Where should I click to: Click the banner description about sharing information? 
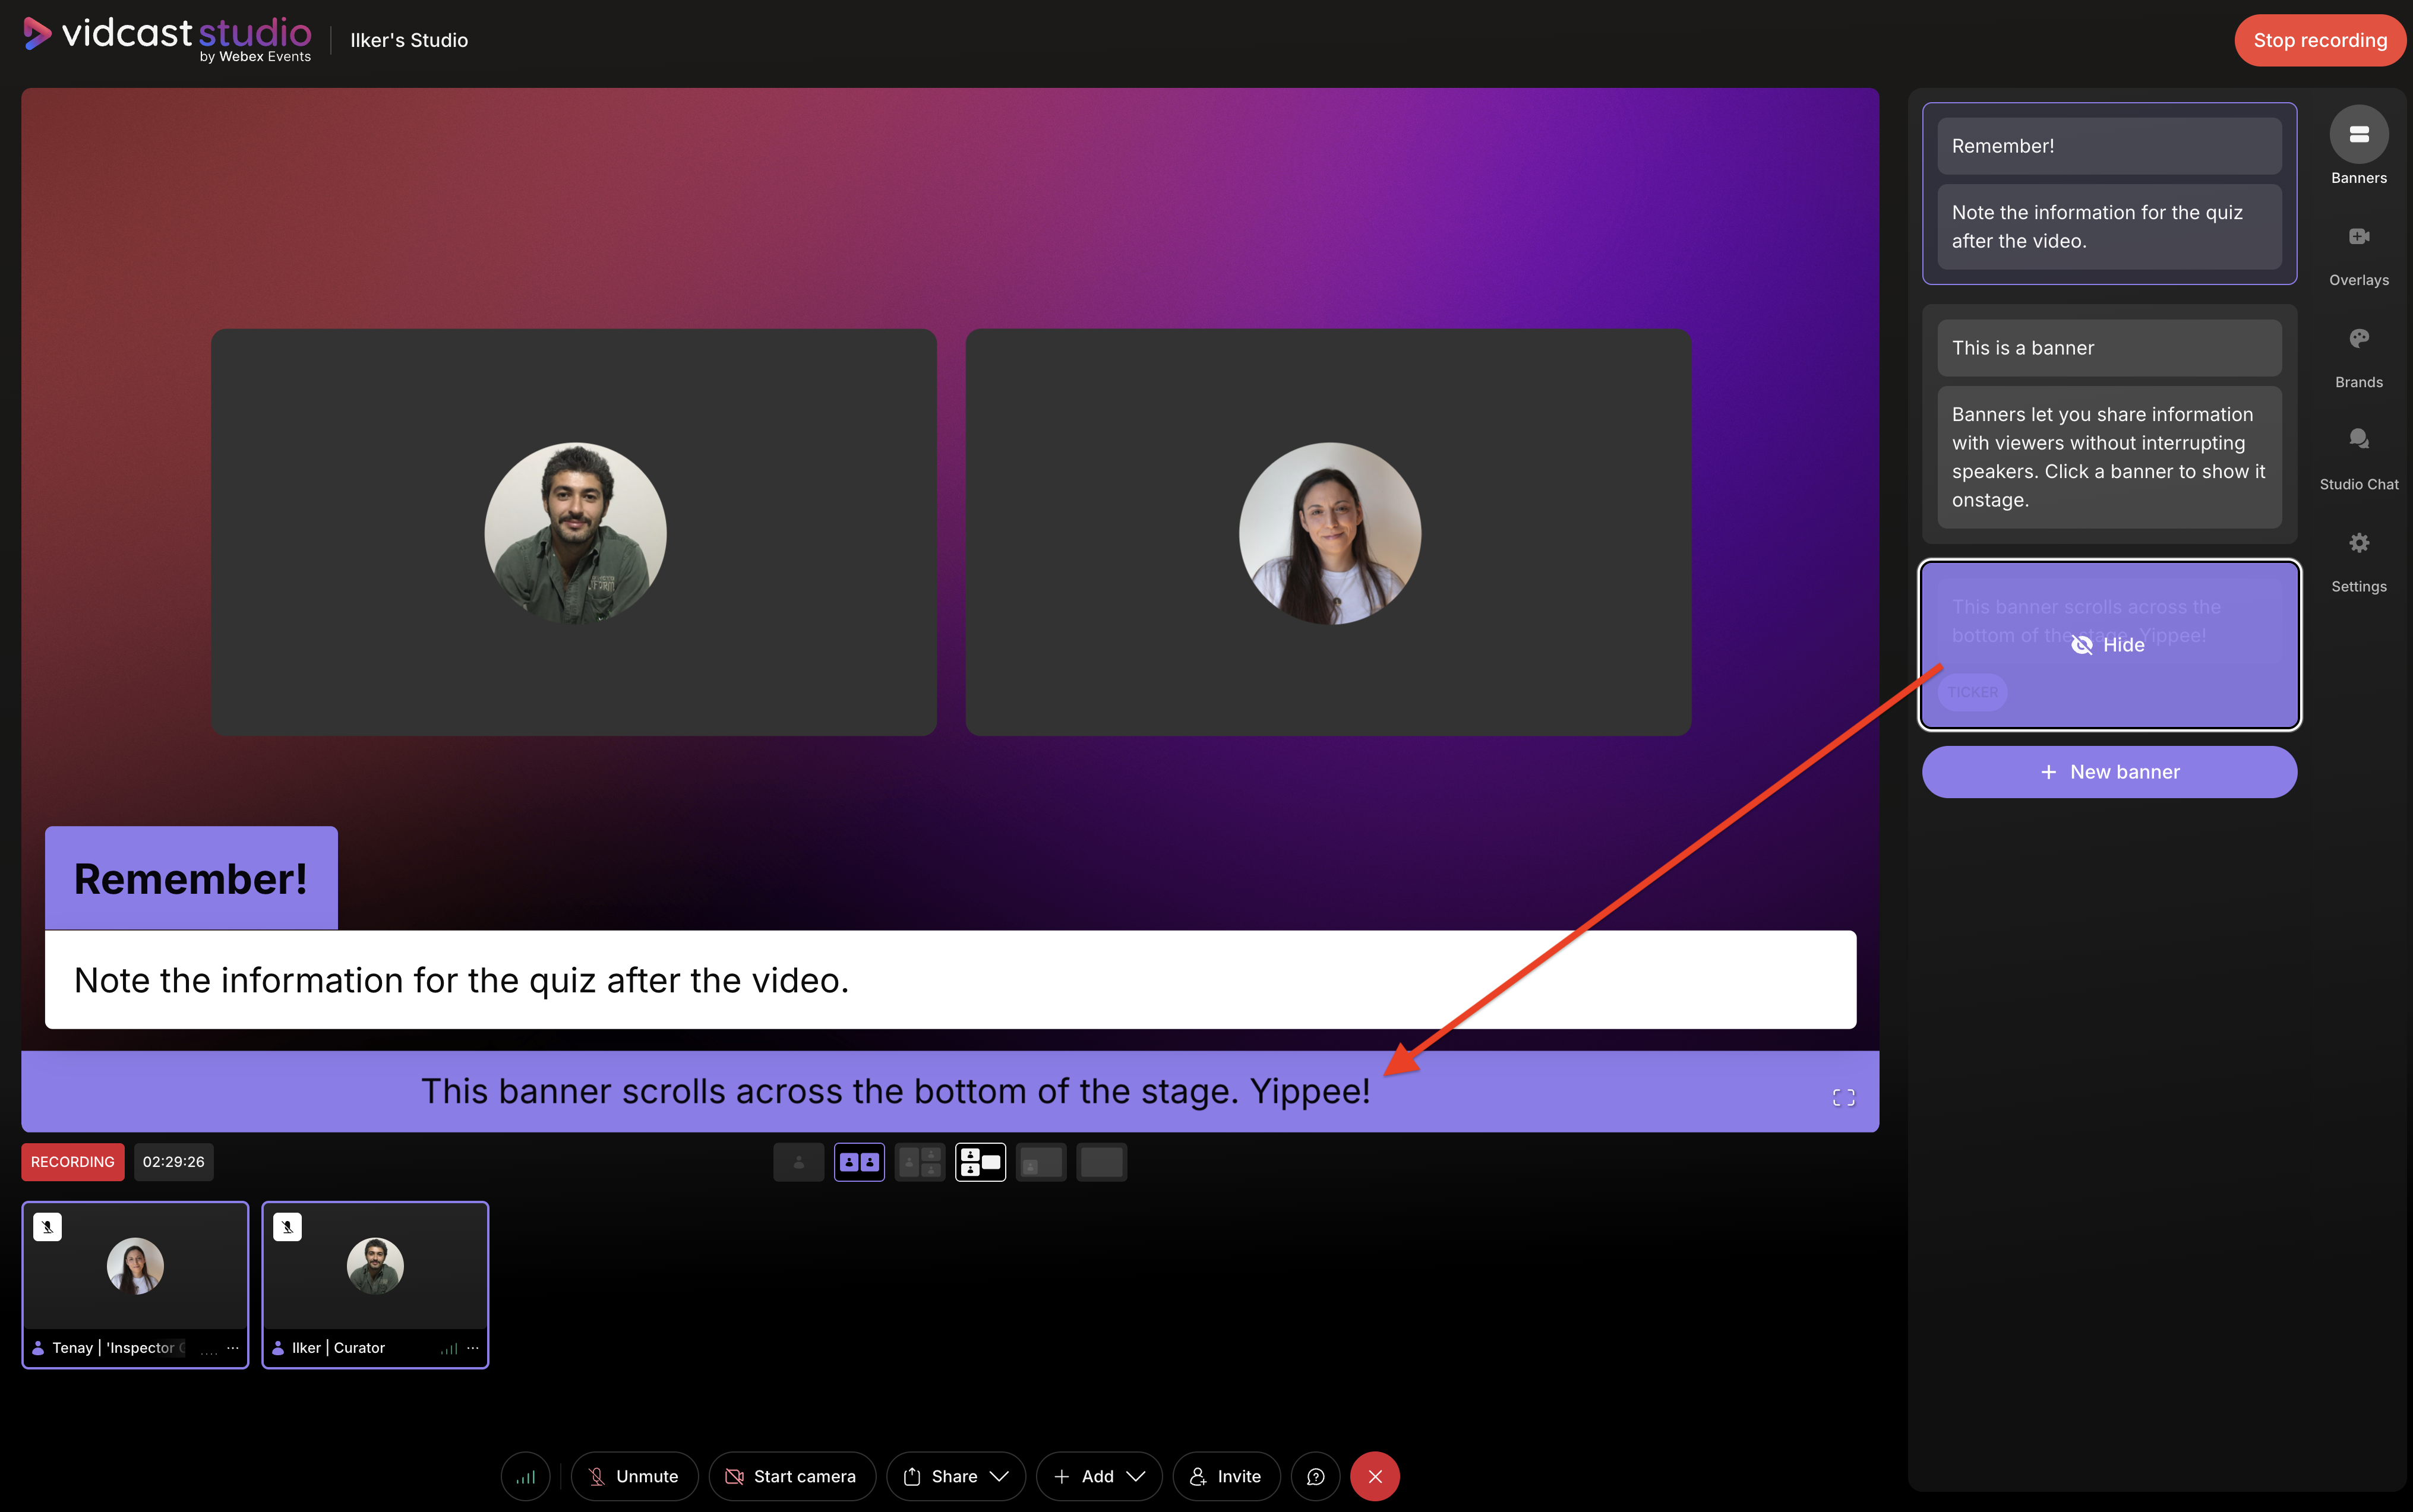(x=2108, y=457)
